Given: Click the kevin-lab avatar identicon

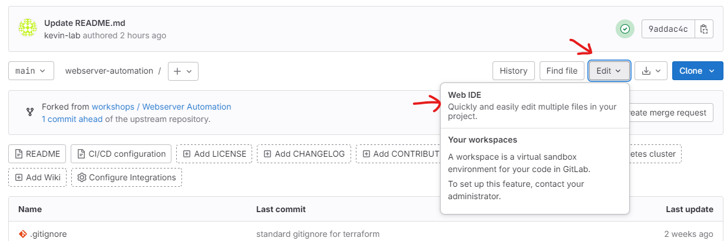Looking at the screenshot, I should tap(28, 28).
